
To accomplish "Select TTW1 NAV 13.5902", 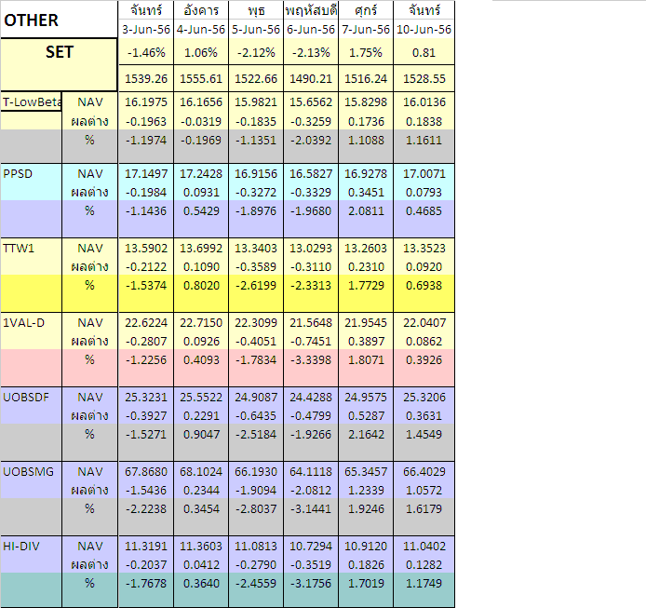I will coord(146,249).
